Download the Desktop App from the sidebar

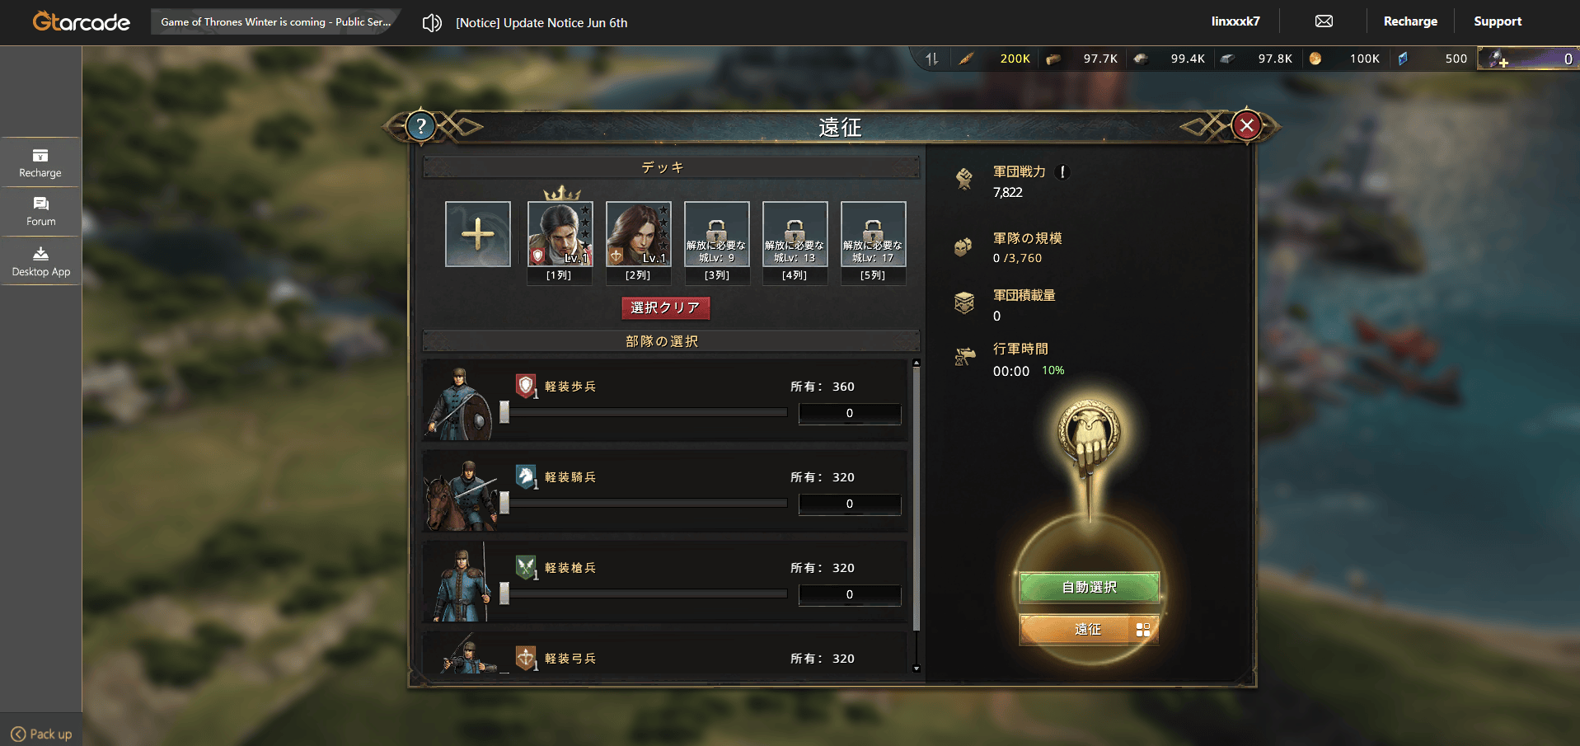pos(40,261)
